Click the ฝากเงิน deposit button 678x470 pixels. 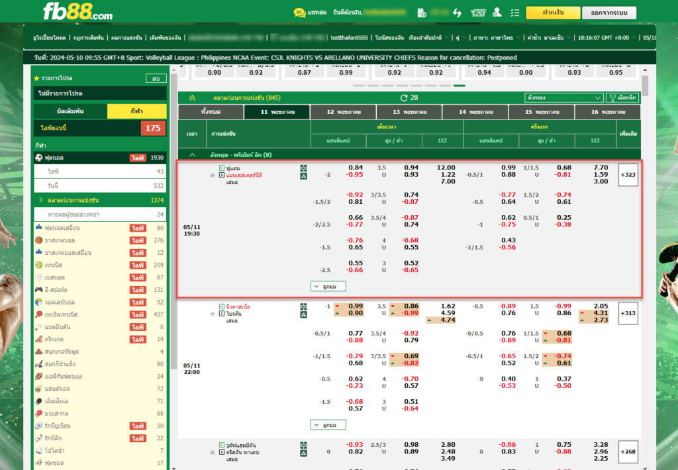point(553,13)
